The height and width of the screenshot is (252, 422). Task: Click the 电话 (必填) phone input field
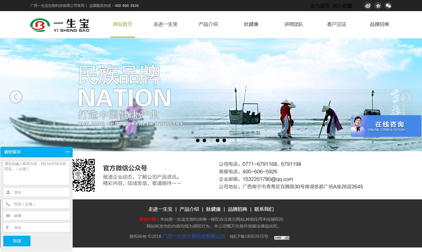tap(41, 204)
